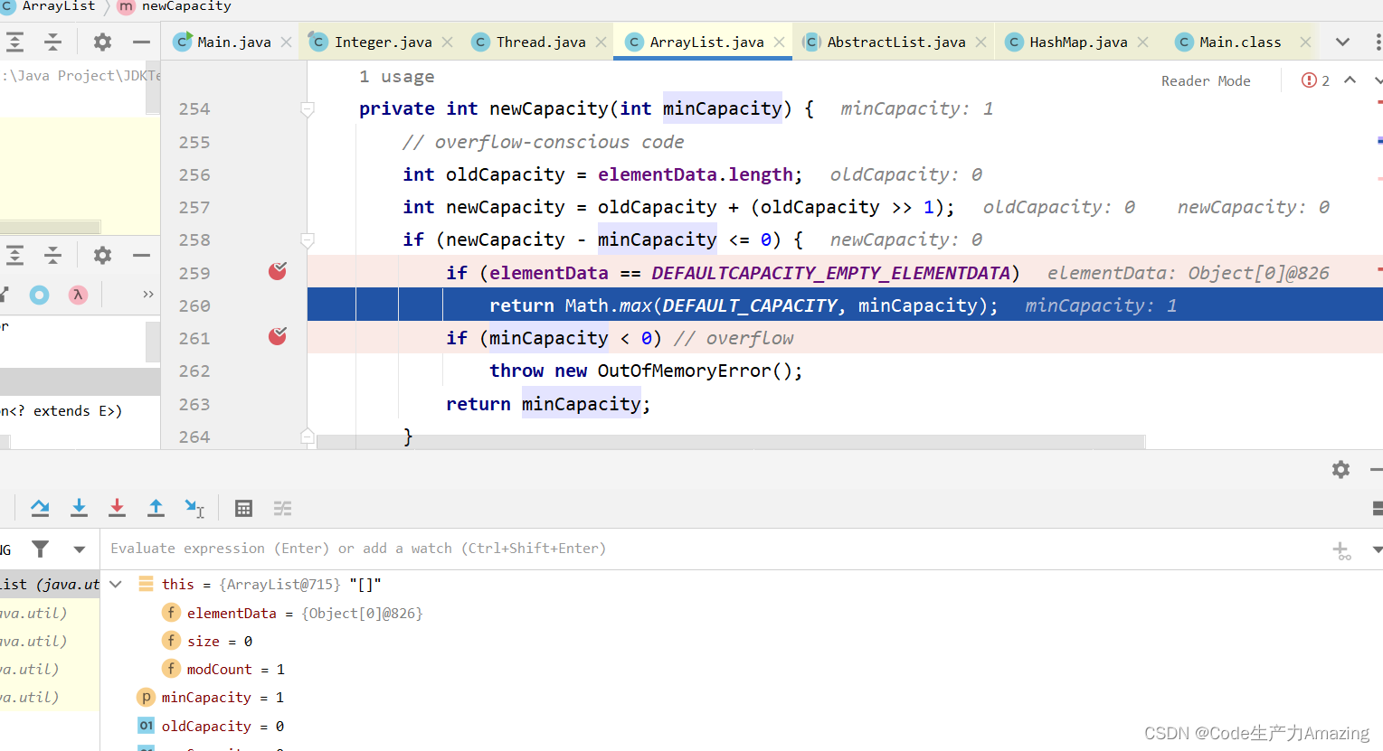
Task: Click the "1 usage" hint above newCapacity
Action: point(396,77)
